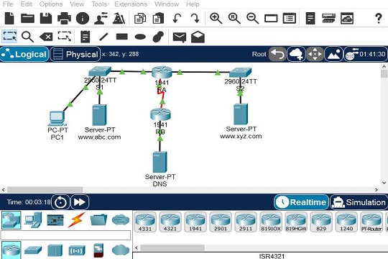Choose the 2911 router model
This screenshot has width=388, height=259.
tap(246, 222)
